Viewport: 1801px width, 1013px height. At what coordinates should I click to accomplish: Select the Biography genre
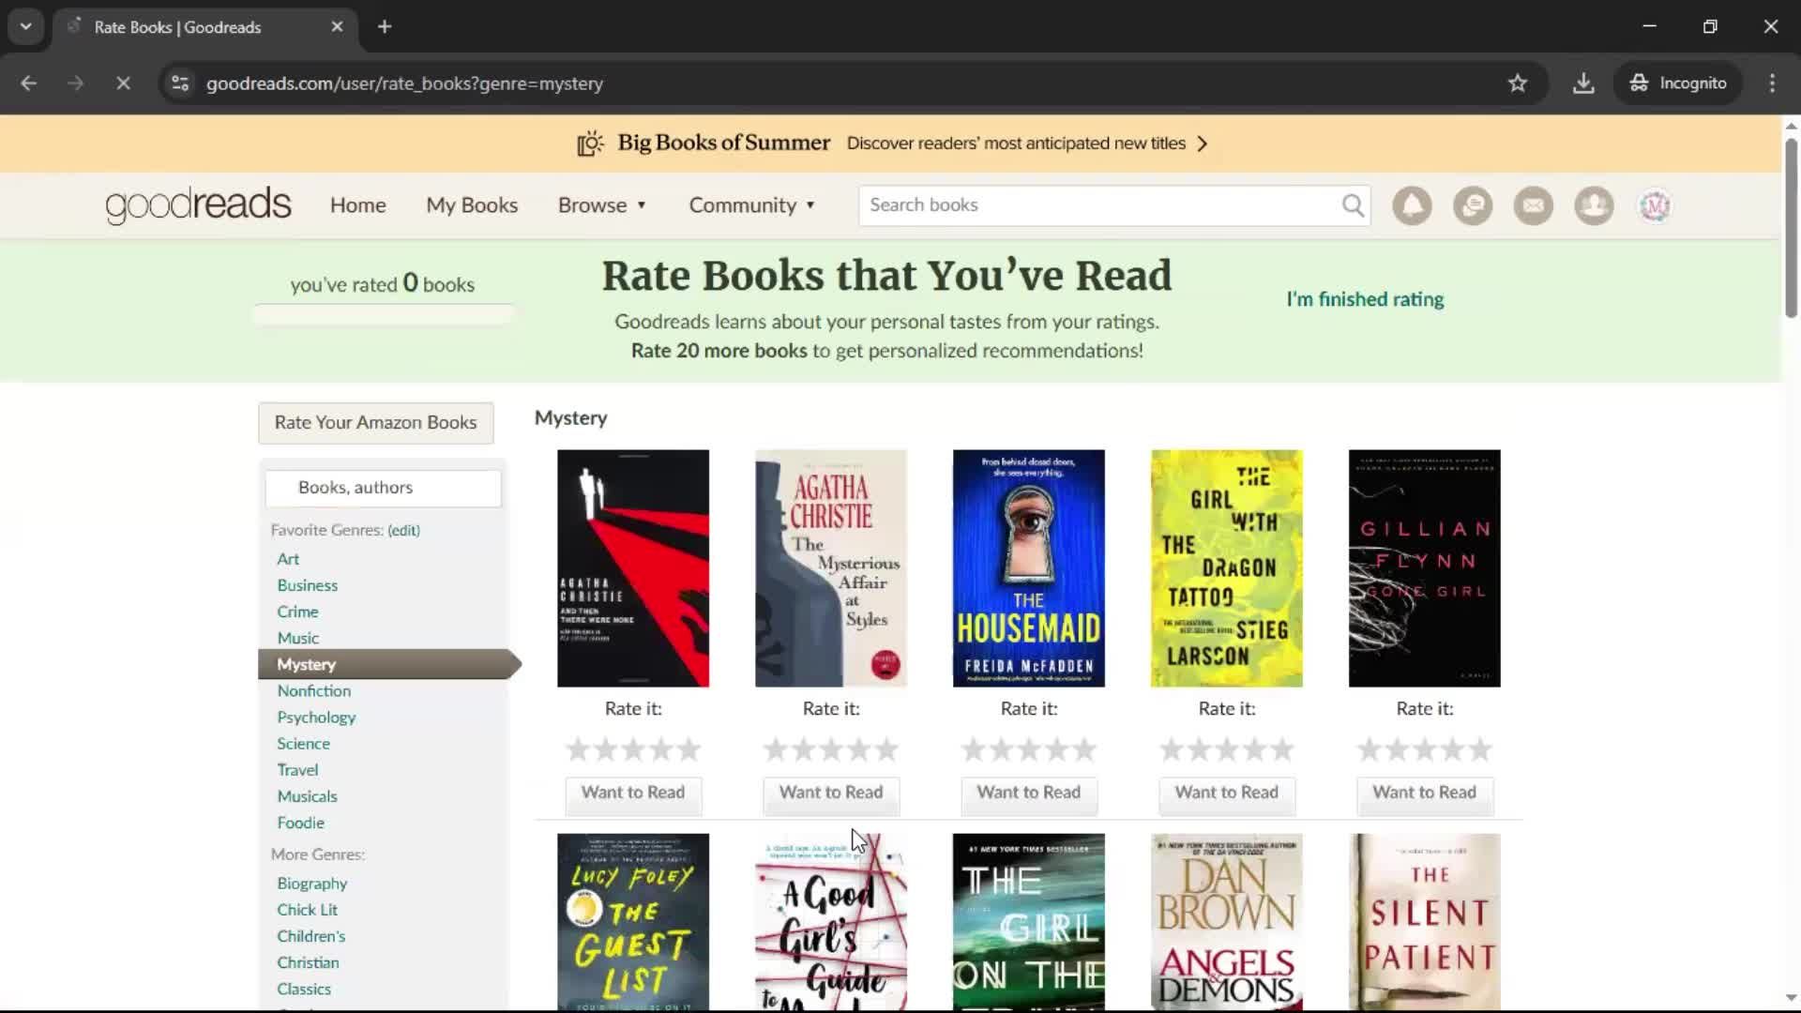tap(311, 884)
